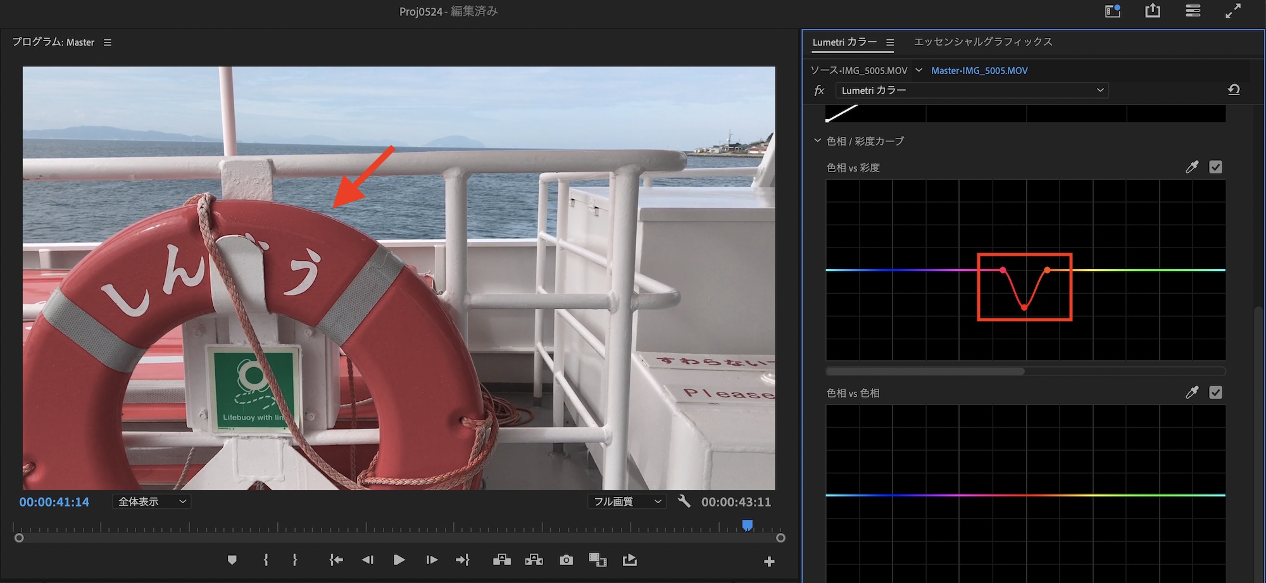This screenshot has height=583, width=1266.
Task: Collapse the 色相 / 彩度カーブ section
Action: (817, 141)
